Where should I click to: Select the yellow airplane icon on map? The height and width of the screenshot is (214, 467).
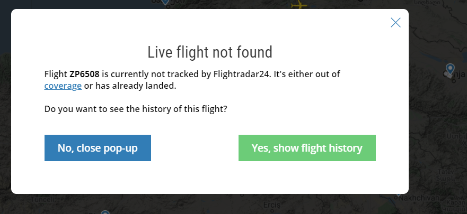click(x=299, y=5)
